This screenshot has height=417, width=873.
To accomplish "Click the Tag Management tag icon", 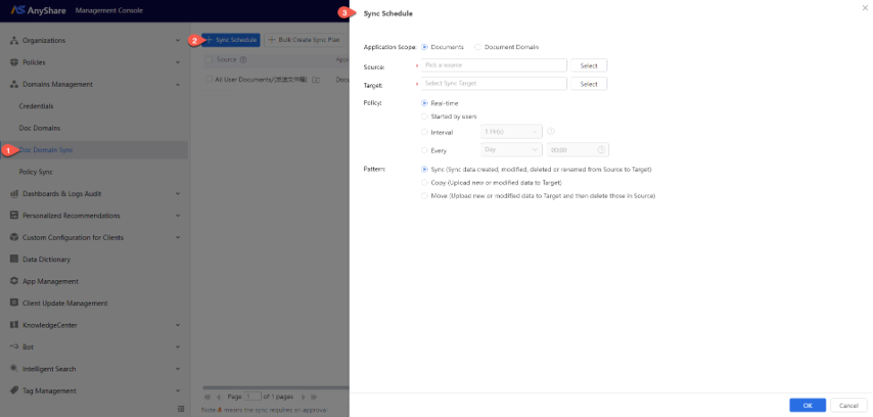I will [x=14, y=391].
